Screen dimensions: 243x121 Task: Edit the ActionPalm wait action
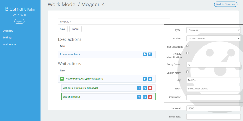[x=150, y=79]
